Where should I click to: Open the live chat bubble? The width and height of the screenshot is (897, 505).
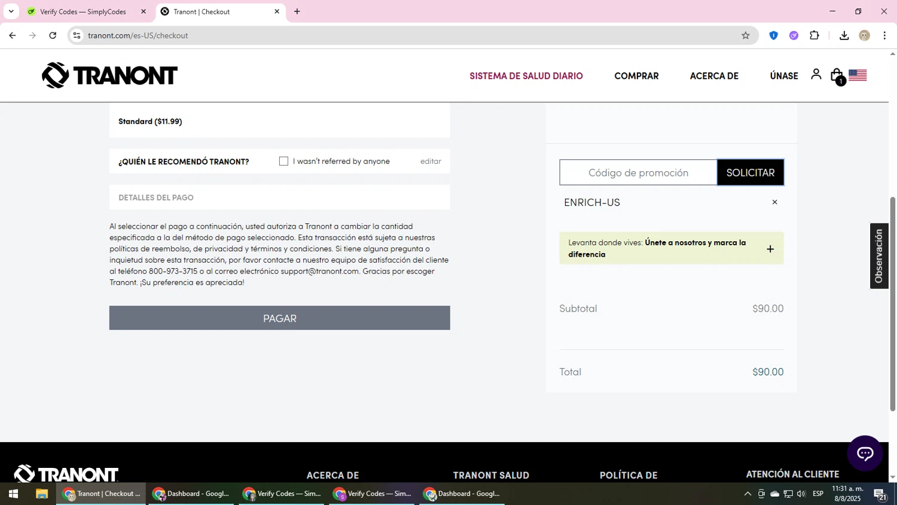tap(865, 454)
